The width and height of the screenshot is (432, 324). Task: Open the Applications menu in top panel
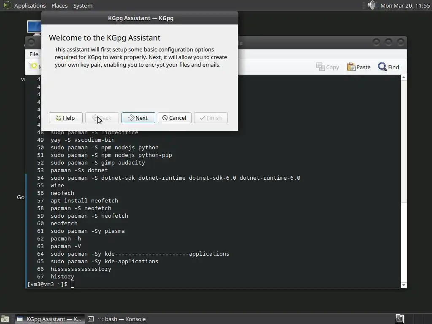pyautogui.click(x=30, y=5)
